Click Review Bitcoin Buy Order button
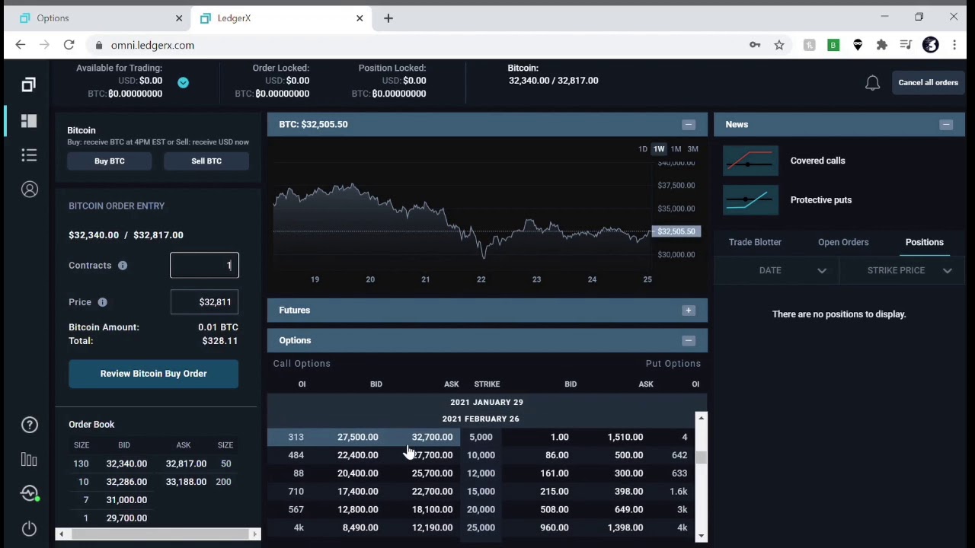Screen dimensions: 975x548 [153, 374]
